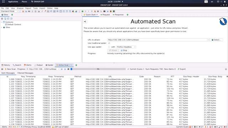The width and height of the screenshot is (228, 128).
Task: Pause the active scan
Action: 62,69
